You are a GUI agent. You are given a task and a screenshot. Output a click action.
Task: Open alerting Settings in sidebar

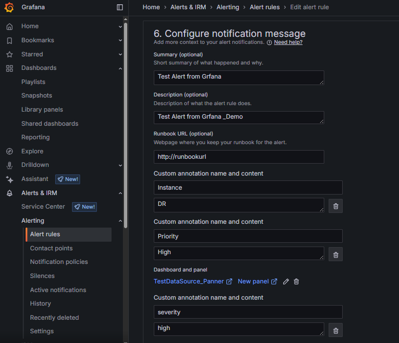tap(42, 331)
